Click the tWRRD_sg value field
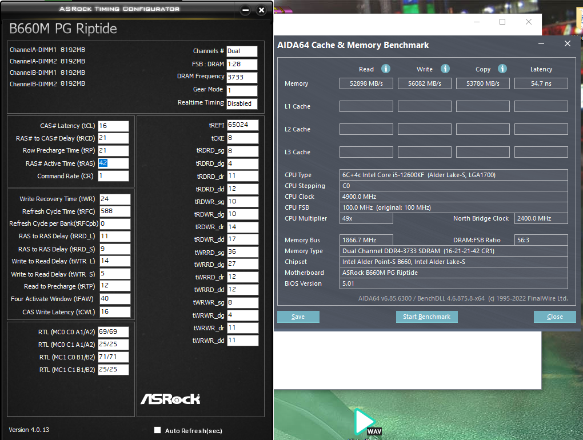Viewport: 583px width, 440px height. pos(243,252)
